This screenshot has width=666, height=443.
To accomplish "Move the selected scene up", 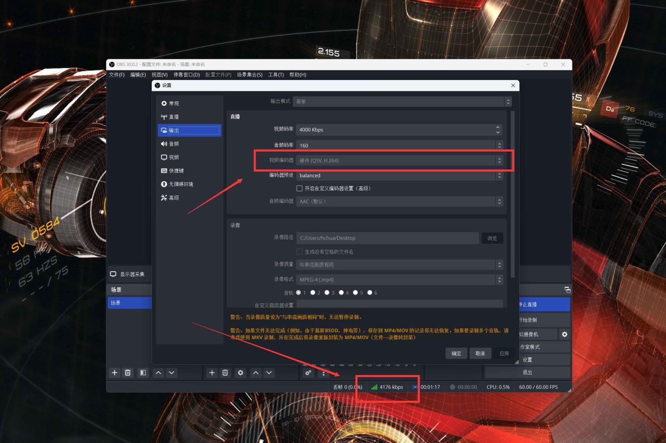I will tap(158, 373).
